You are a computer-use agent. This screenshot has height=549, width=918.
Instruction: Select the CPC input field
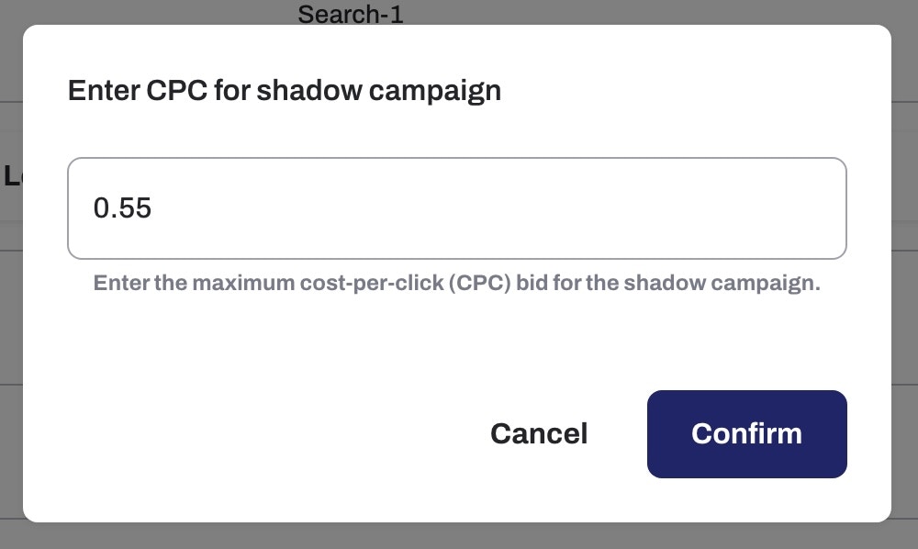pyautogui.click(x=456, y=207)
